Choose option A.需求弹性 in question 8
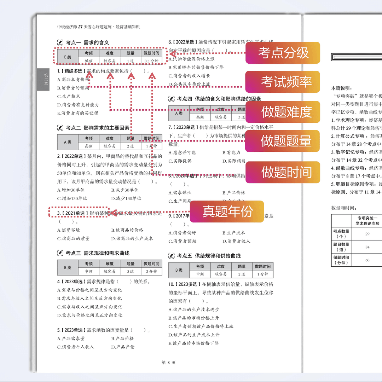Screen dimensions: 382x382 (180, 193)
